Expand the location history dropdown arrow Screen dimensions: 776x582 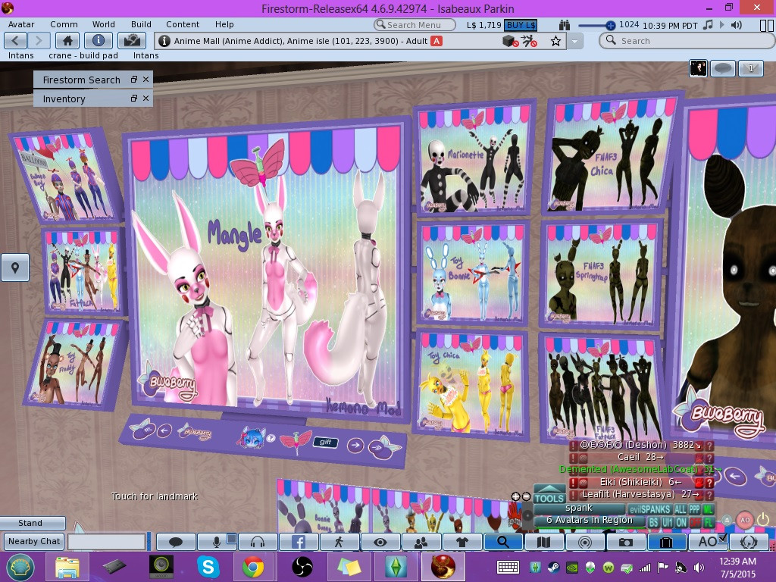[x=574, y=41]
